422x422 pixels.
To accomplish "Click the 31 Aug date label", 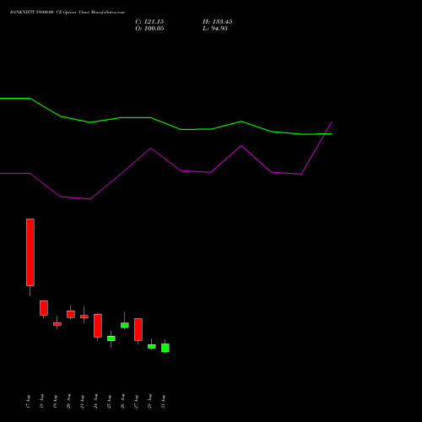I will [163, 402].
